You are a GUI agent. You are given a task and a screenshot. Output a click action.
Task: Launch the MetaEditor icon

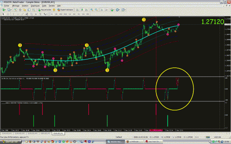(x=54, y=10)
